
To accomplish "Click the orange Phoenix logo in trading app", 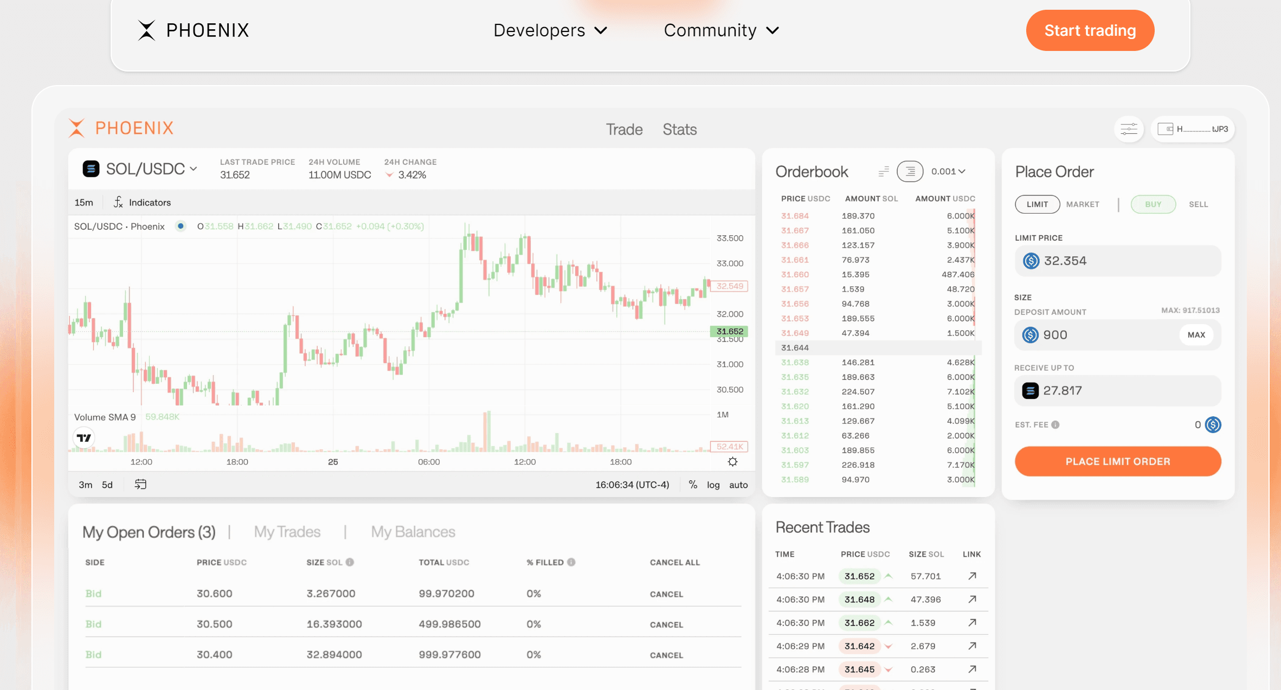I will coord(76,128).
